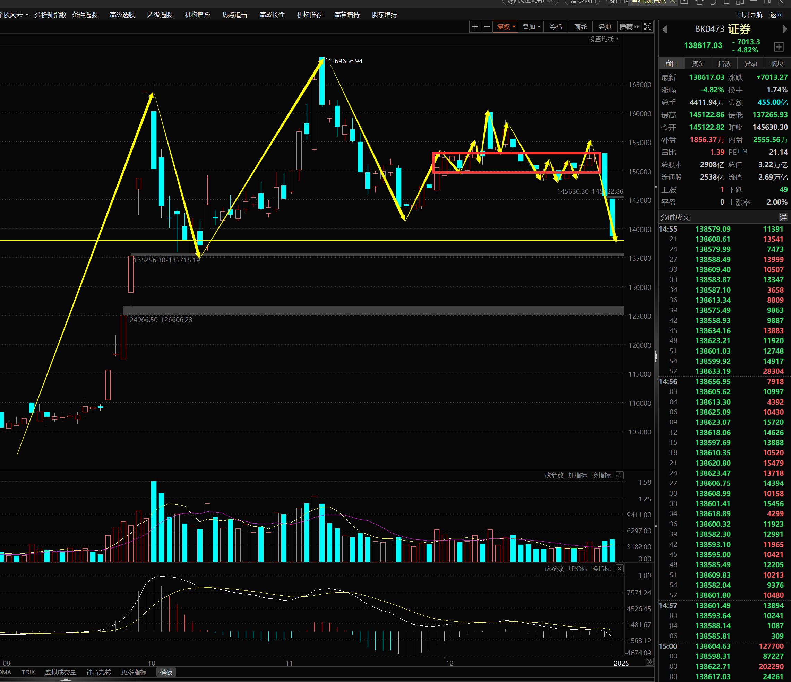Screen dimensions: 791x682
Task: Select the 虚拟成交量 indicator tab
Action: [x=60, y=672]
